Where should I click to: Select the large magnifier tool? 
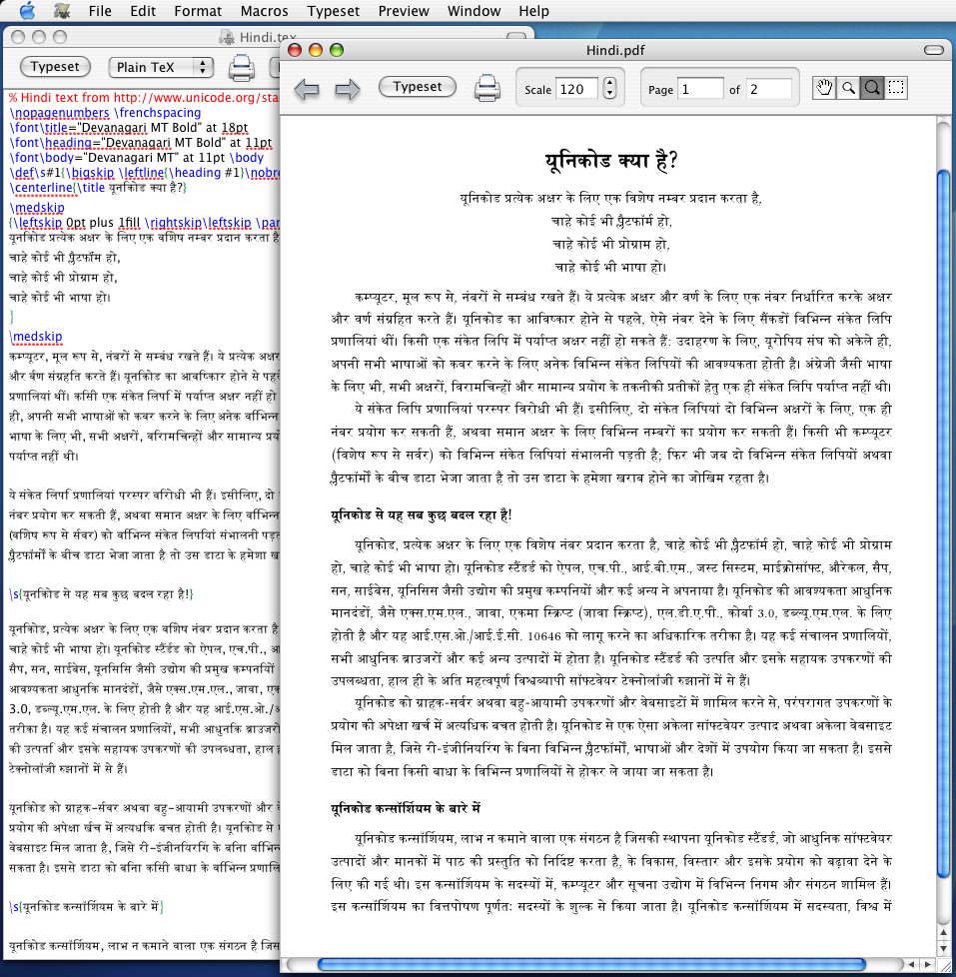[872, 88]
